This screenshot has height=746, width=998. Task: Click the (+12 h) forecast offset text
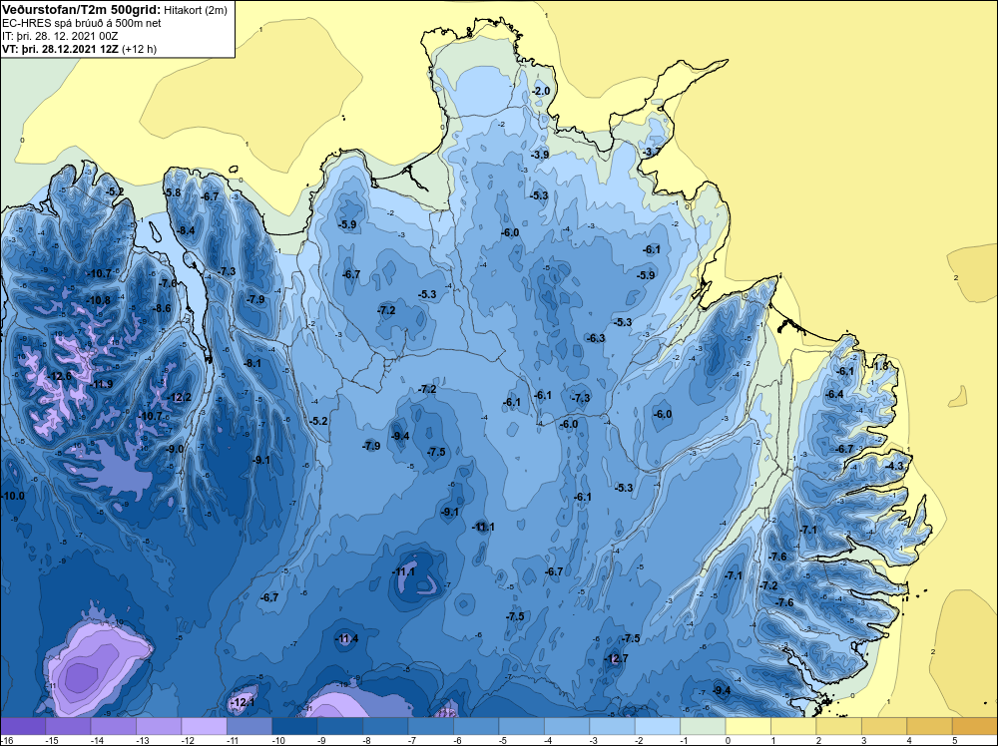(139, 49)
